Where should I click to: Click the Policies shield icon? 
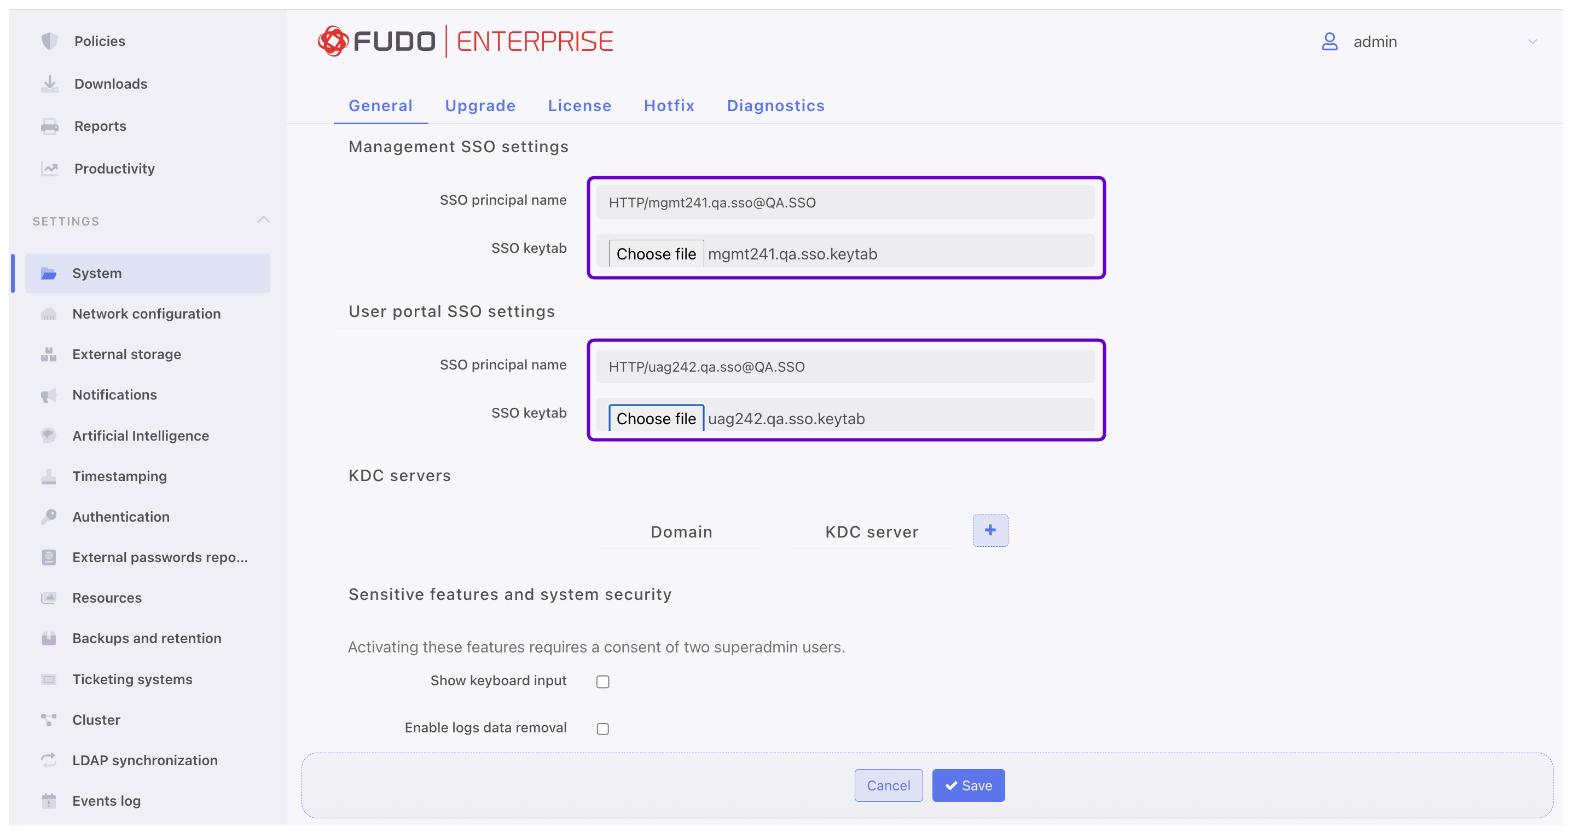pyautogui.click(x=49, y=41)
